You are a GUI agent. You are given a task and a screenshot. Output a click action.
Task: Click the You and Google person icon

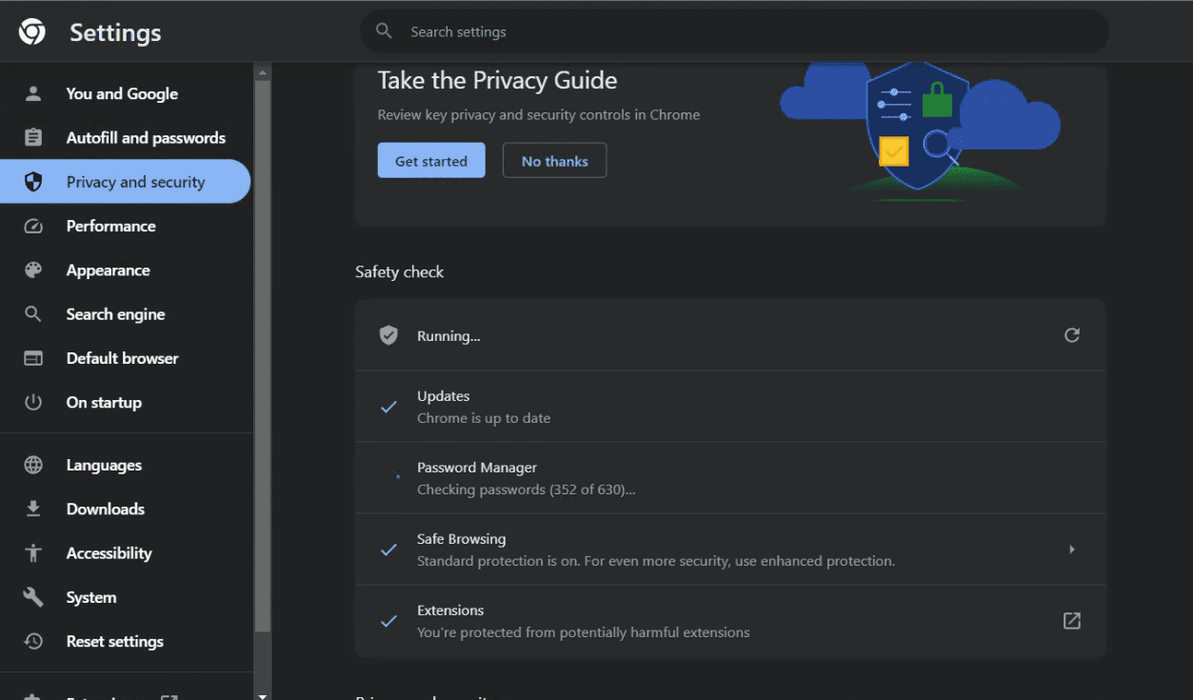pos(33,93)
